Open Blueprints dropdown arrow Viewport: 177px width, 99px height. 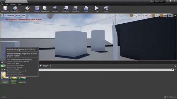coord(70,9)
